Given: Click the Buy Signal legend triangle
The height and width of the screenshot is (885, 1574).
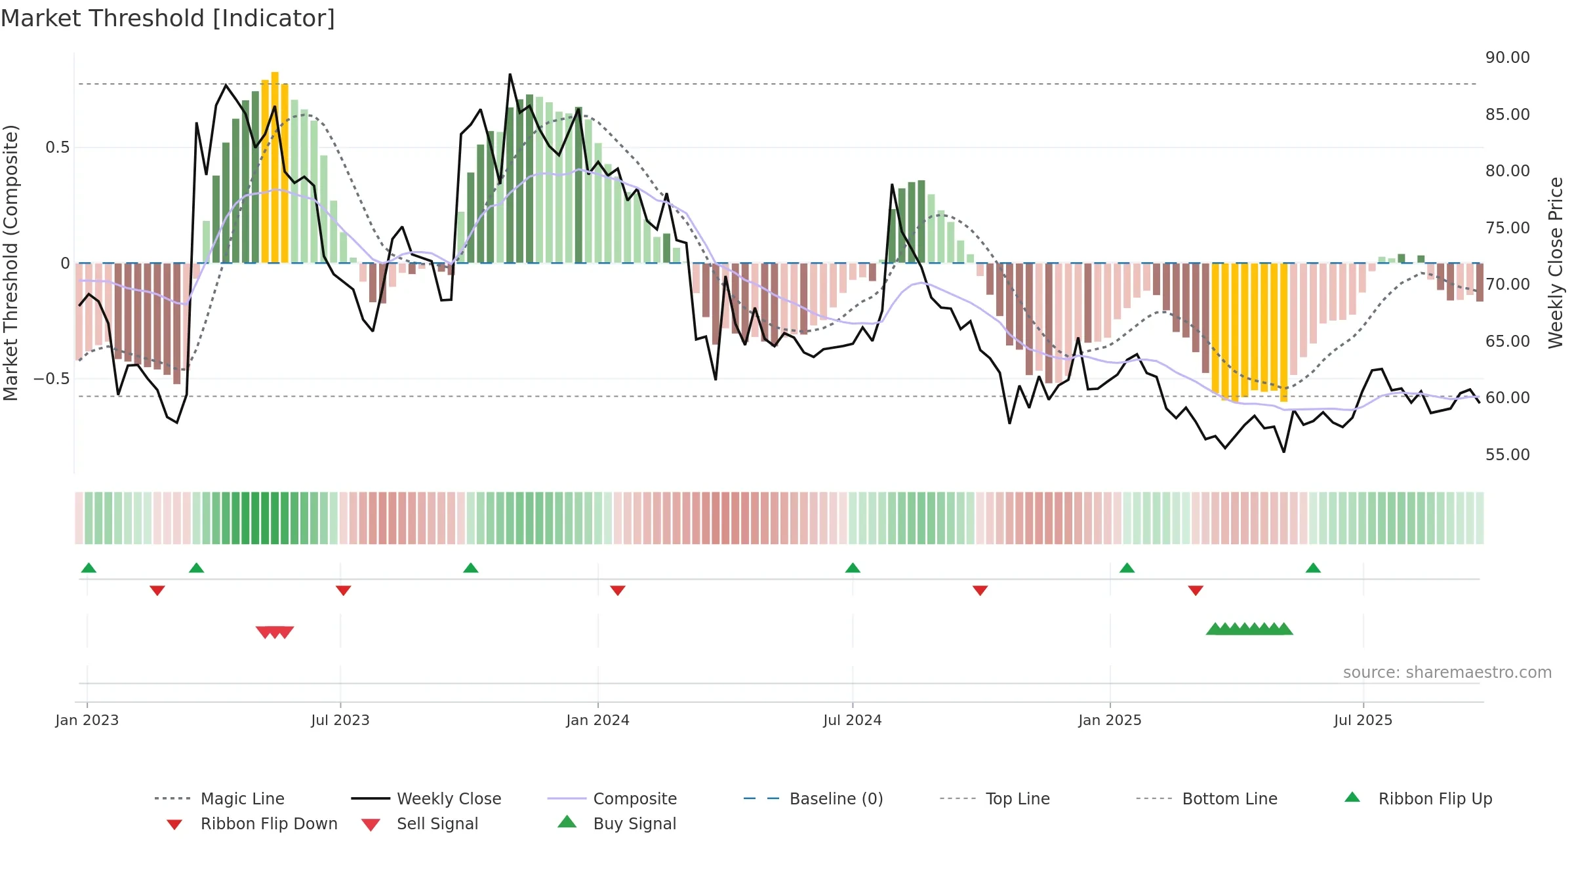Looking at the screenshot, I should click(567, 822).
